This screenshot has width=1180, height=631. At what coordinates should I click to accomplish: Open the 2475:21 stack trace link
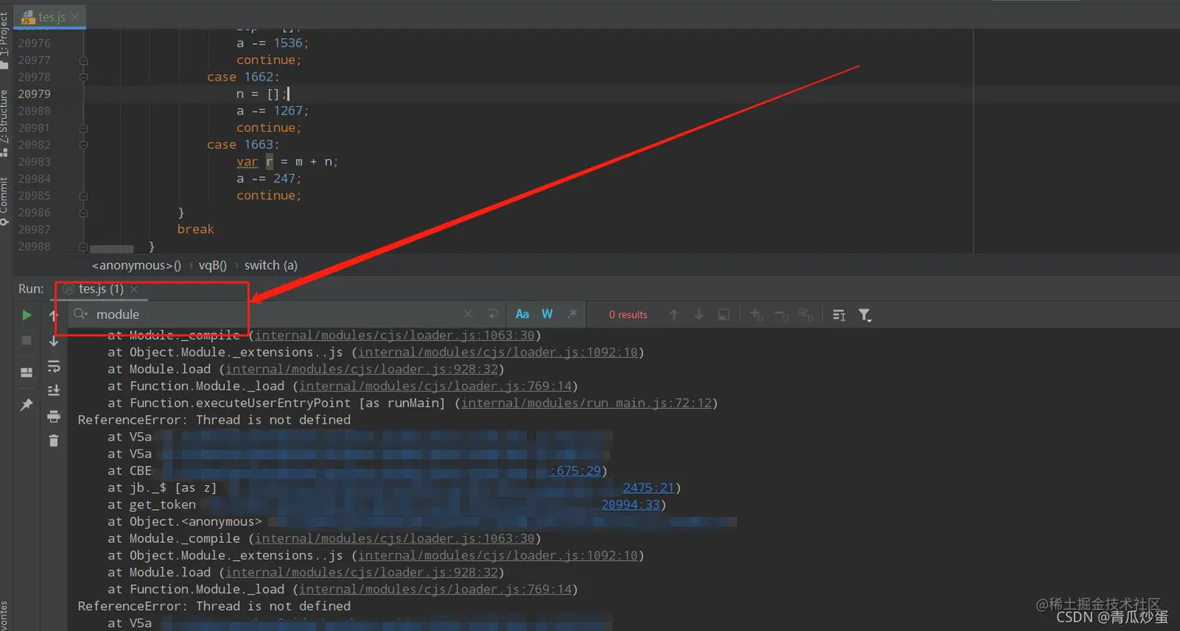click(649, 487)
